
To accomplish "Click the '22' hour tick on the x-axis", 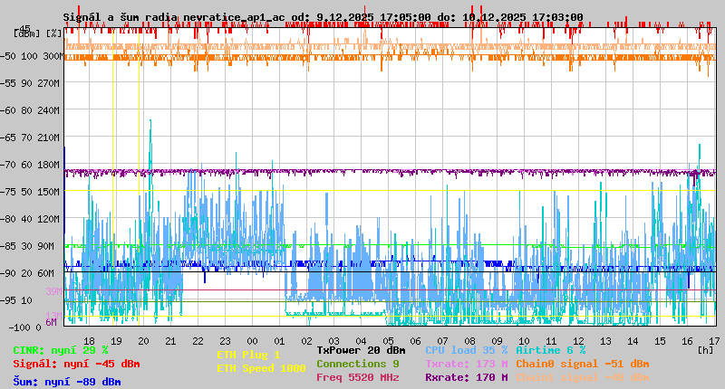I will coord(198,341).
